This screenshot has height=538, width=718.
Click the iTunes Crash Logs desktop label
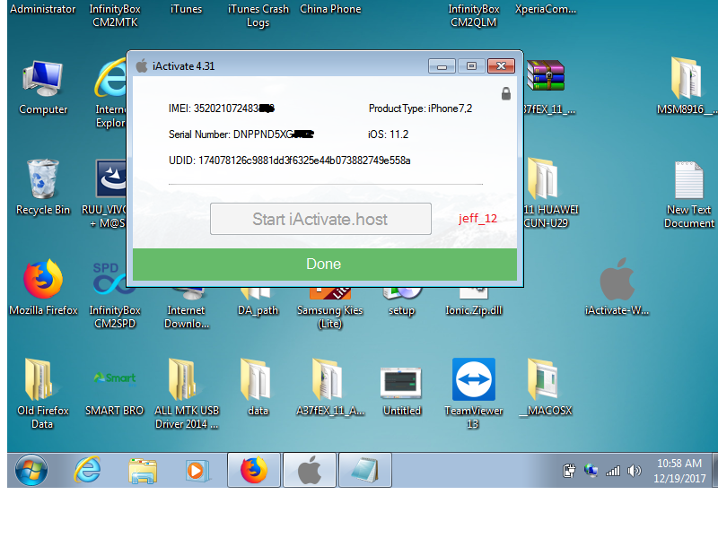tap(258, 15)
